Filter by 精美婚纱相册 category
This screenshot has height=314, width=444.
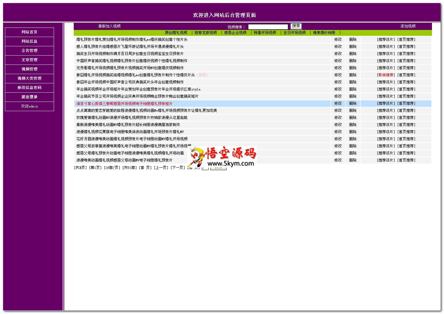click(324, 33)
